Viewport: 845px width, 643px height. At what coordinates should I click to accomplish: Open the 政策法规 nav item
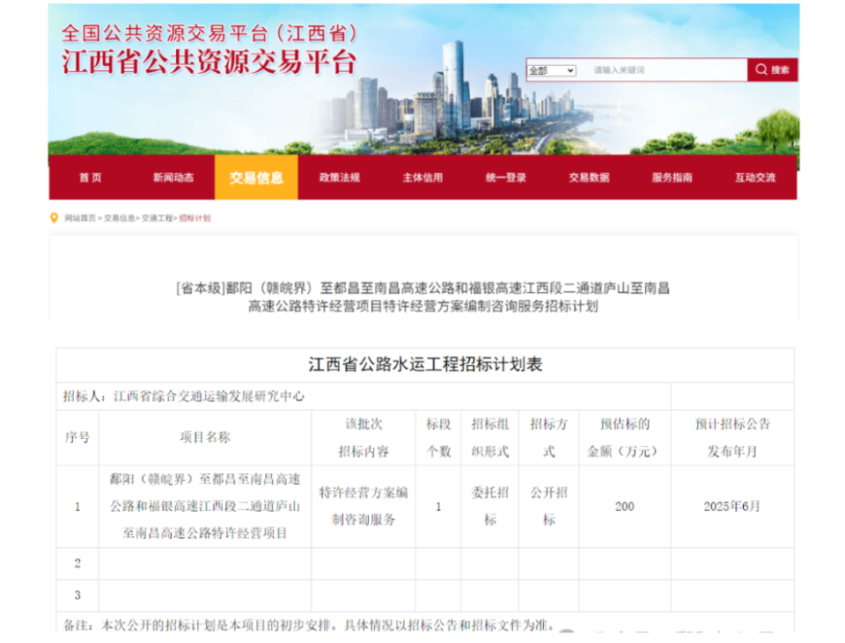tap(340, 177)
